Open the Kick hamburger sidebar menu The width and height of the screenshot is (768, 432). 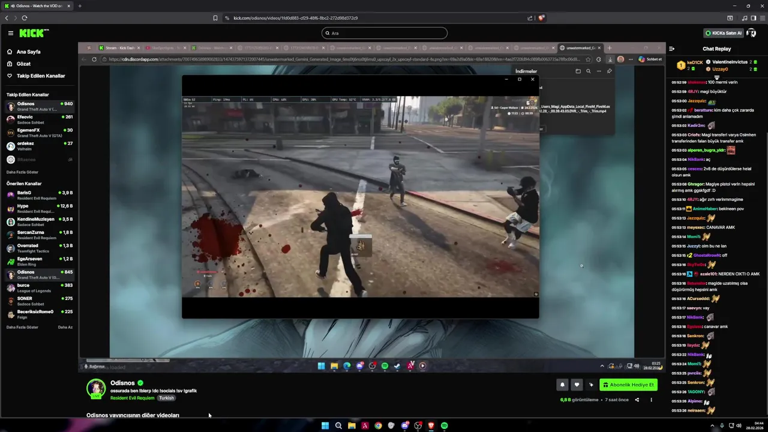pyautogui.click(x=10, y=33)
